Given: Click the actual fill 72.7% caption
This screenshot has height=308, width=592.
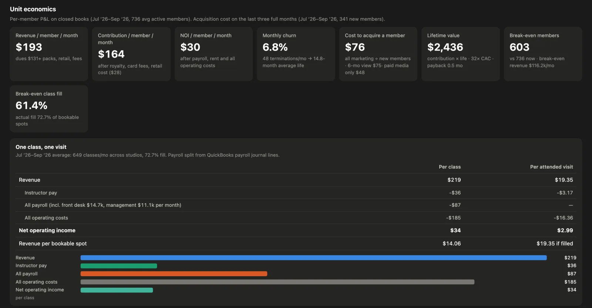Looking at the screenshot, I should (x=47, y=121).
